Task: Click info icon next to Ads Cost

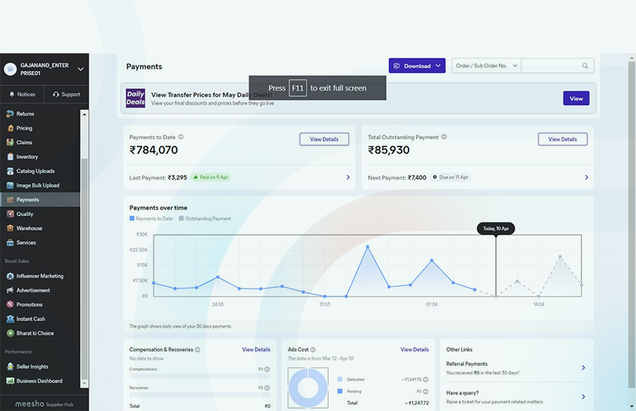Action: (x=313, y=350)
